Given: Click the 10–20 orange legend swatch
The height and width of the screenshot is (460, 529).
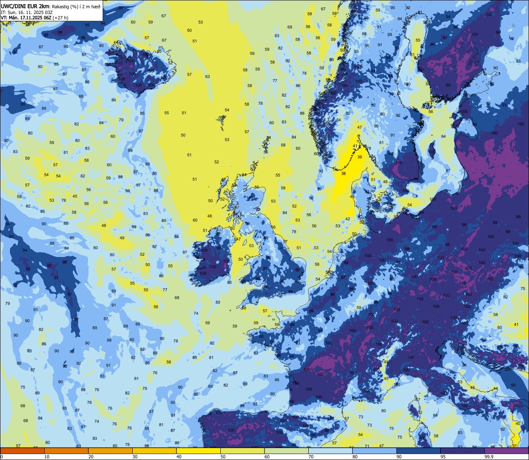Looking at the screenshot, I should point(66,451).
